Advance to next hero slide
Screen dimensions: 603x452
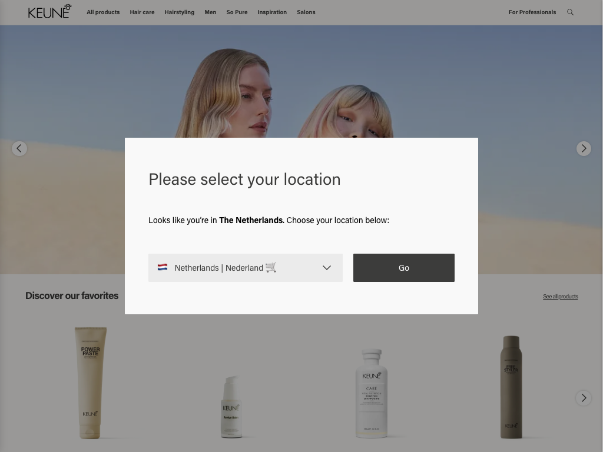pyautogui.click(x=584, y=148)
